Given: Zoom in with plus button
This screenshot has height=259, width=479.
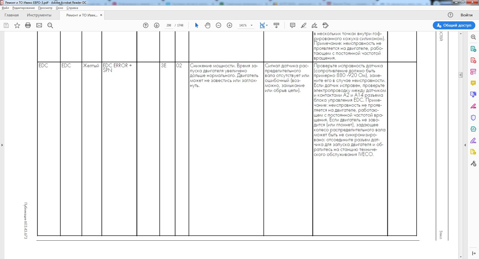Looking at the screenshot, I should coord(229,25).
